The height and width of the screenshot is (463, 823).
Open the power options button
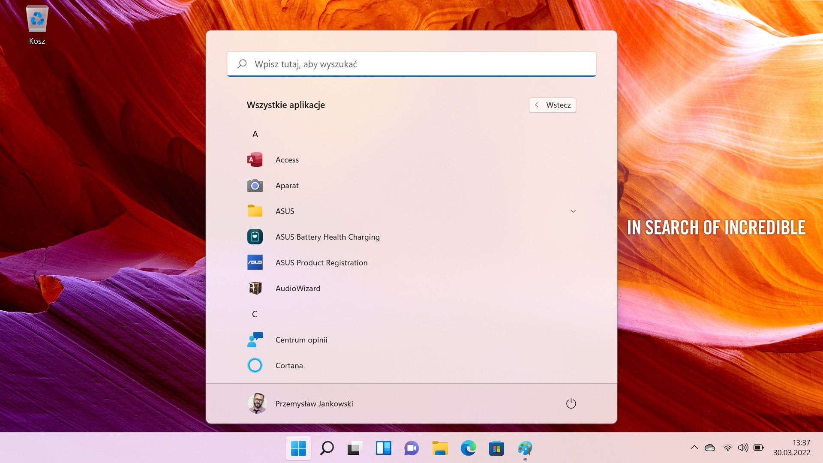[x=571, y=403]
